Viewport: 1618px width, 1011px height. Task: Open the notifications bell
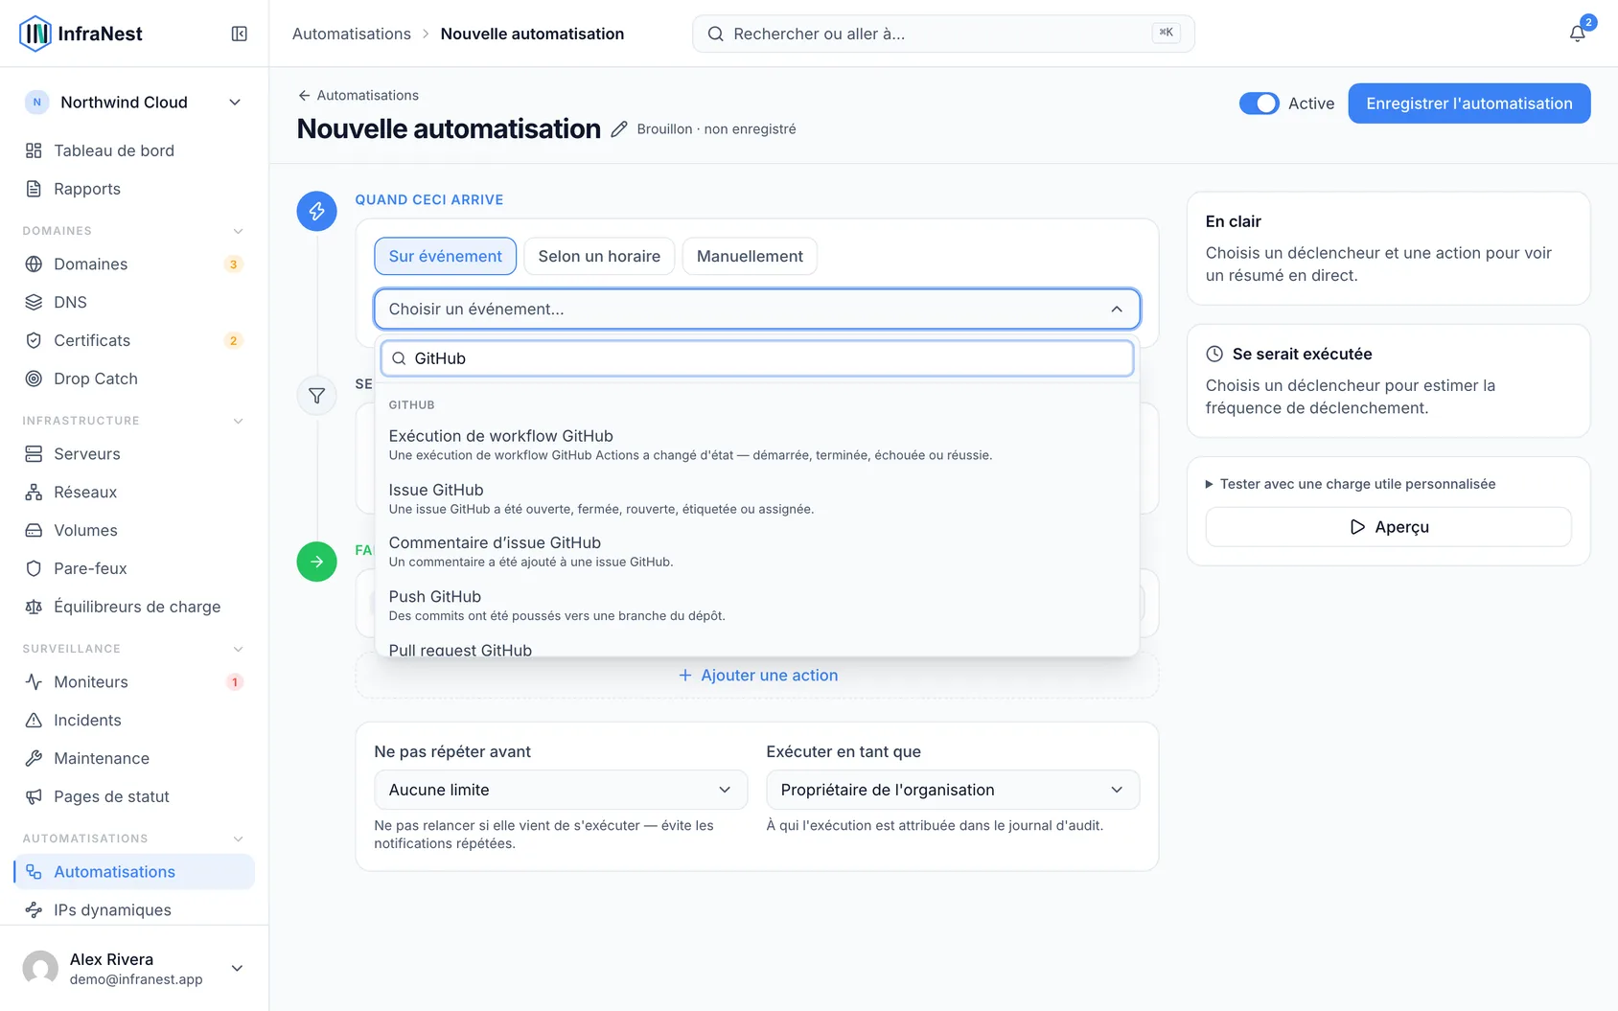click(1577, 34)
